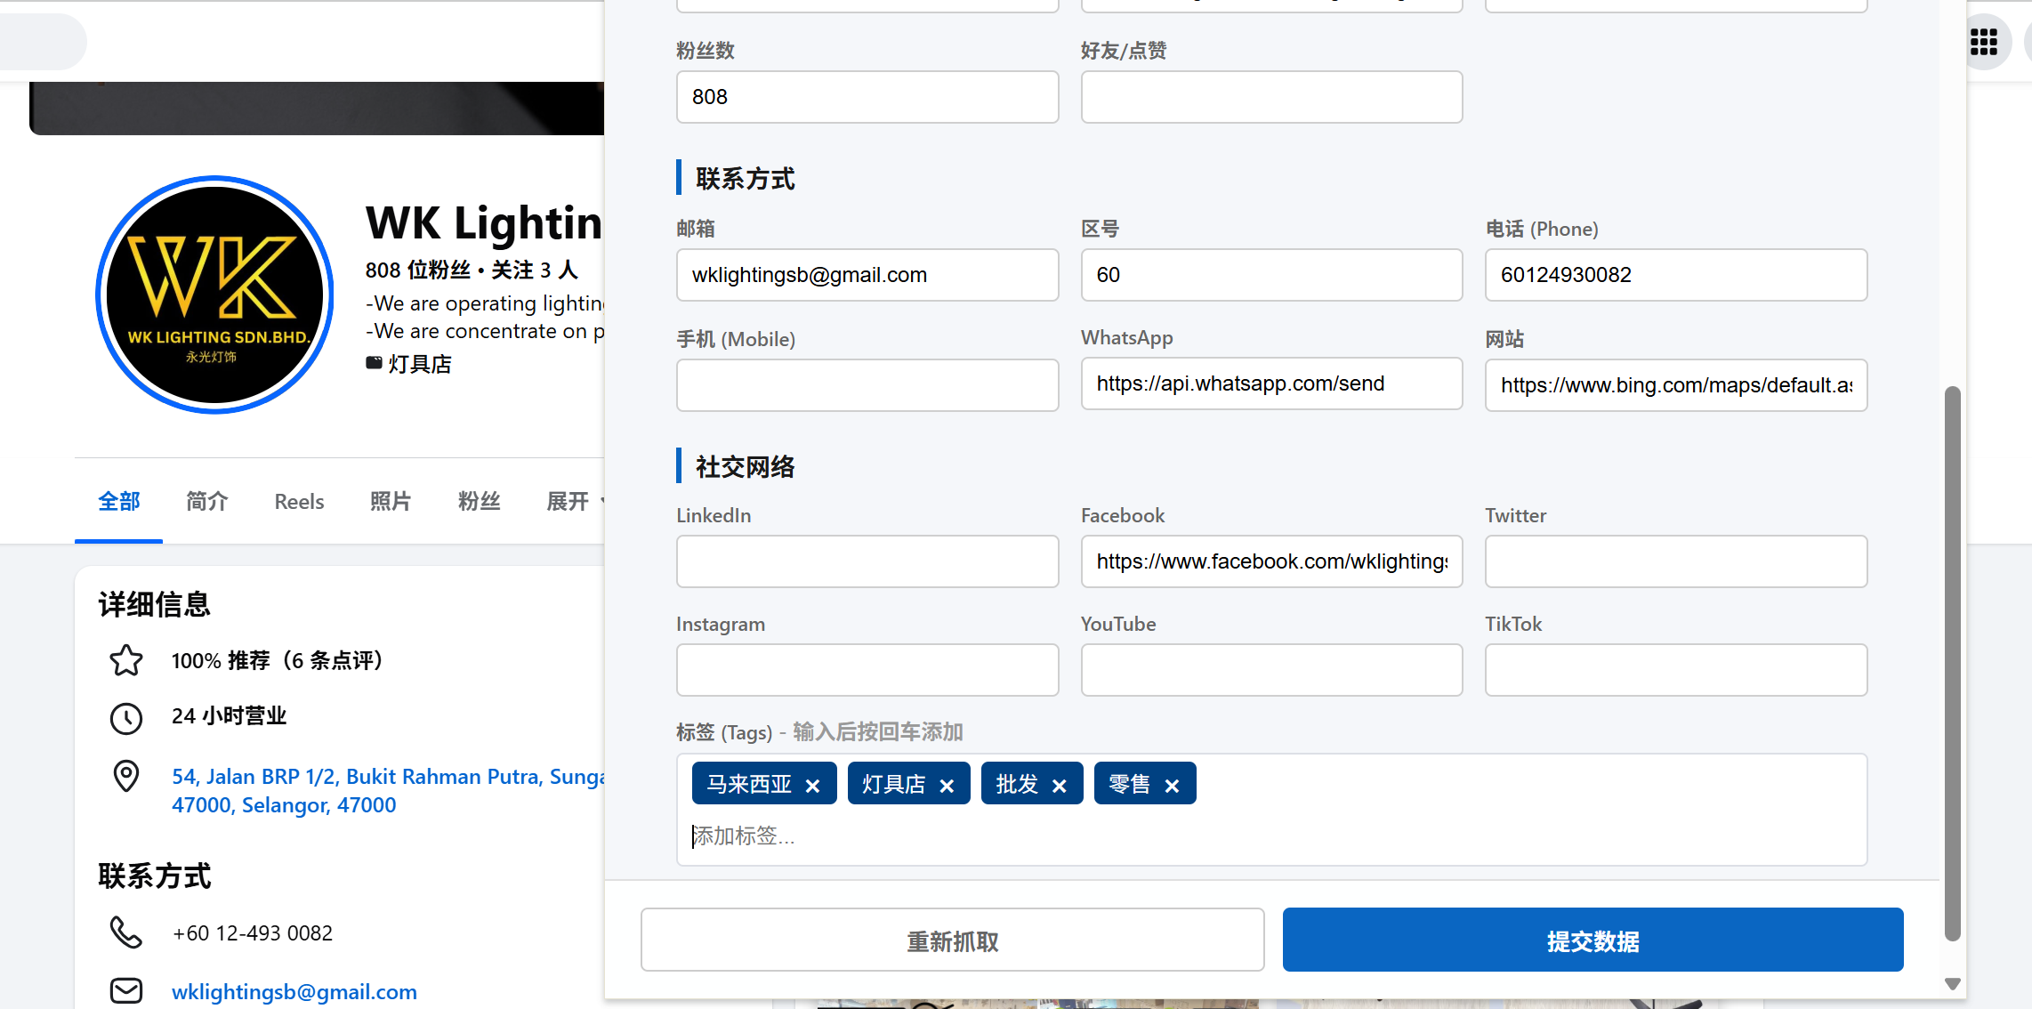The image size is (2032, 1009).
Task: Click the 提交数据 submit button
Action: coord(1593,940)
